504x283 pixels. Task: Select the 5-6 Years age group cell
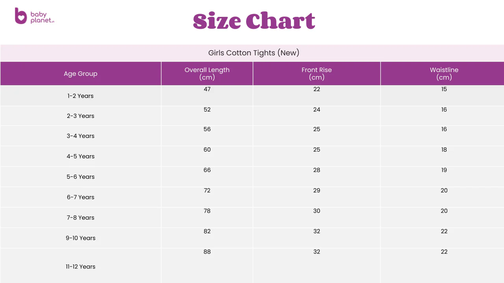80,177
